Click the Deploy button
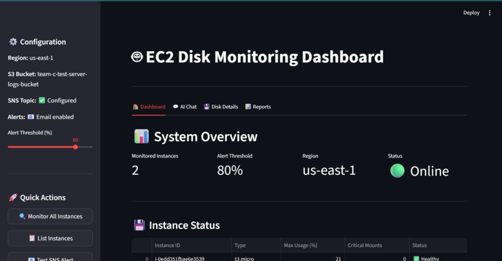 471,13
